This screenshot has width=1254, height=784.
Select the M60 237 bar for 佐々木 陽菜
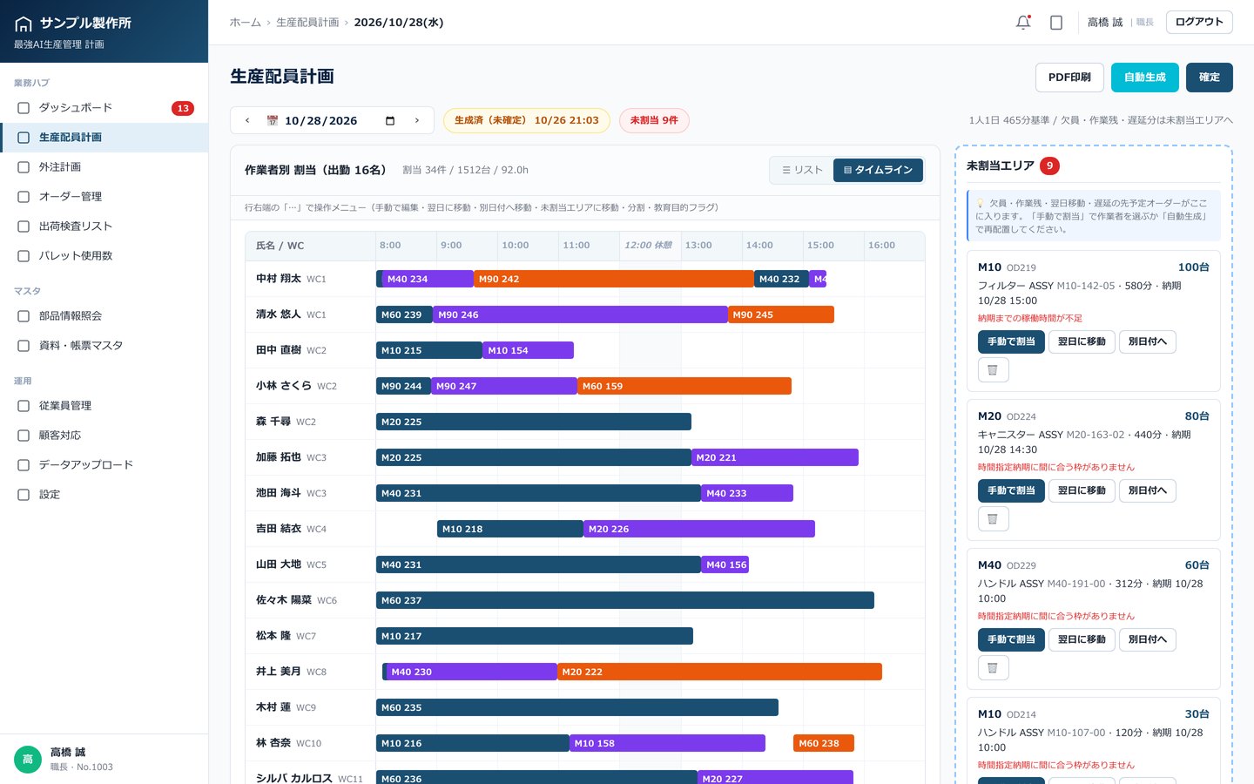[x=625, y=600]
